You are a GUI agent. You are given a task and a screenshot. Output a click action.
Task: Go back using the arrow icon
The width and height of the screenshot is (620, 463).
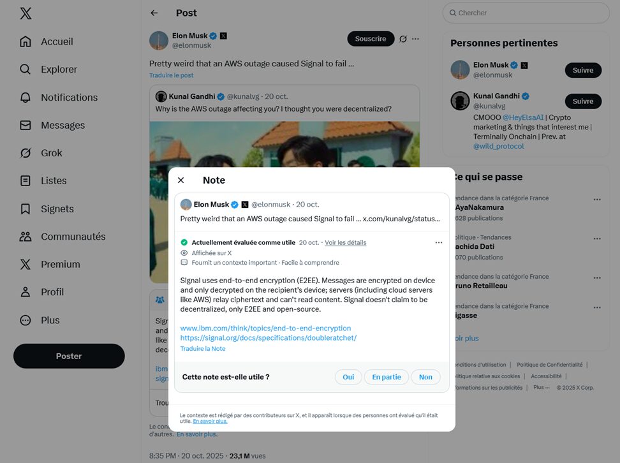(x=154, y=13)
